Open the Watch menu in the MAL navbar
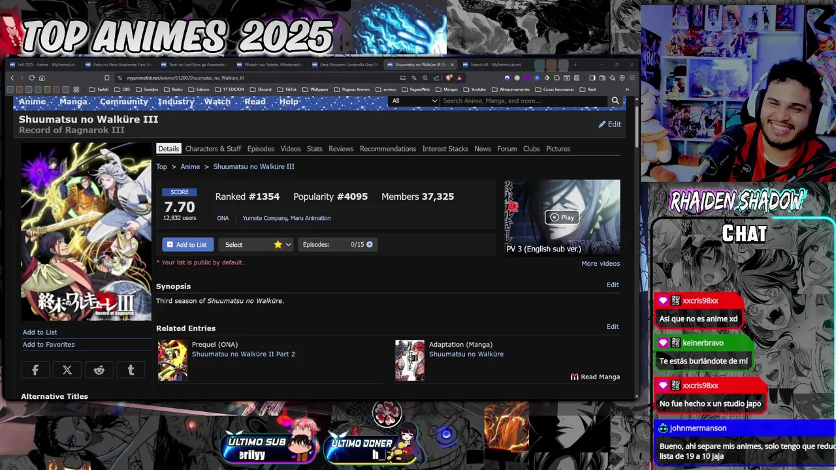836x470 pixels. click(x=217, y=102)
